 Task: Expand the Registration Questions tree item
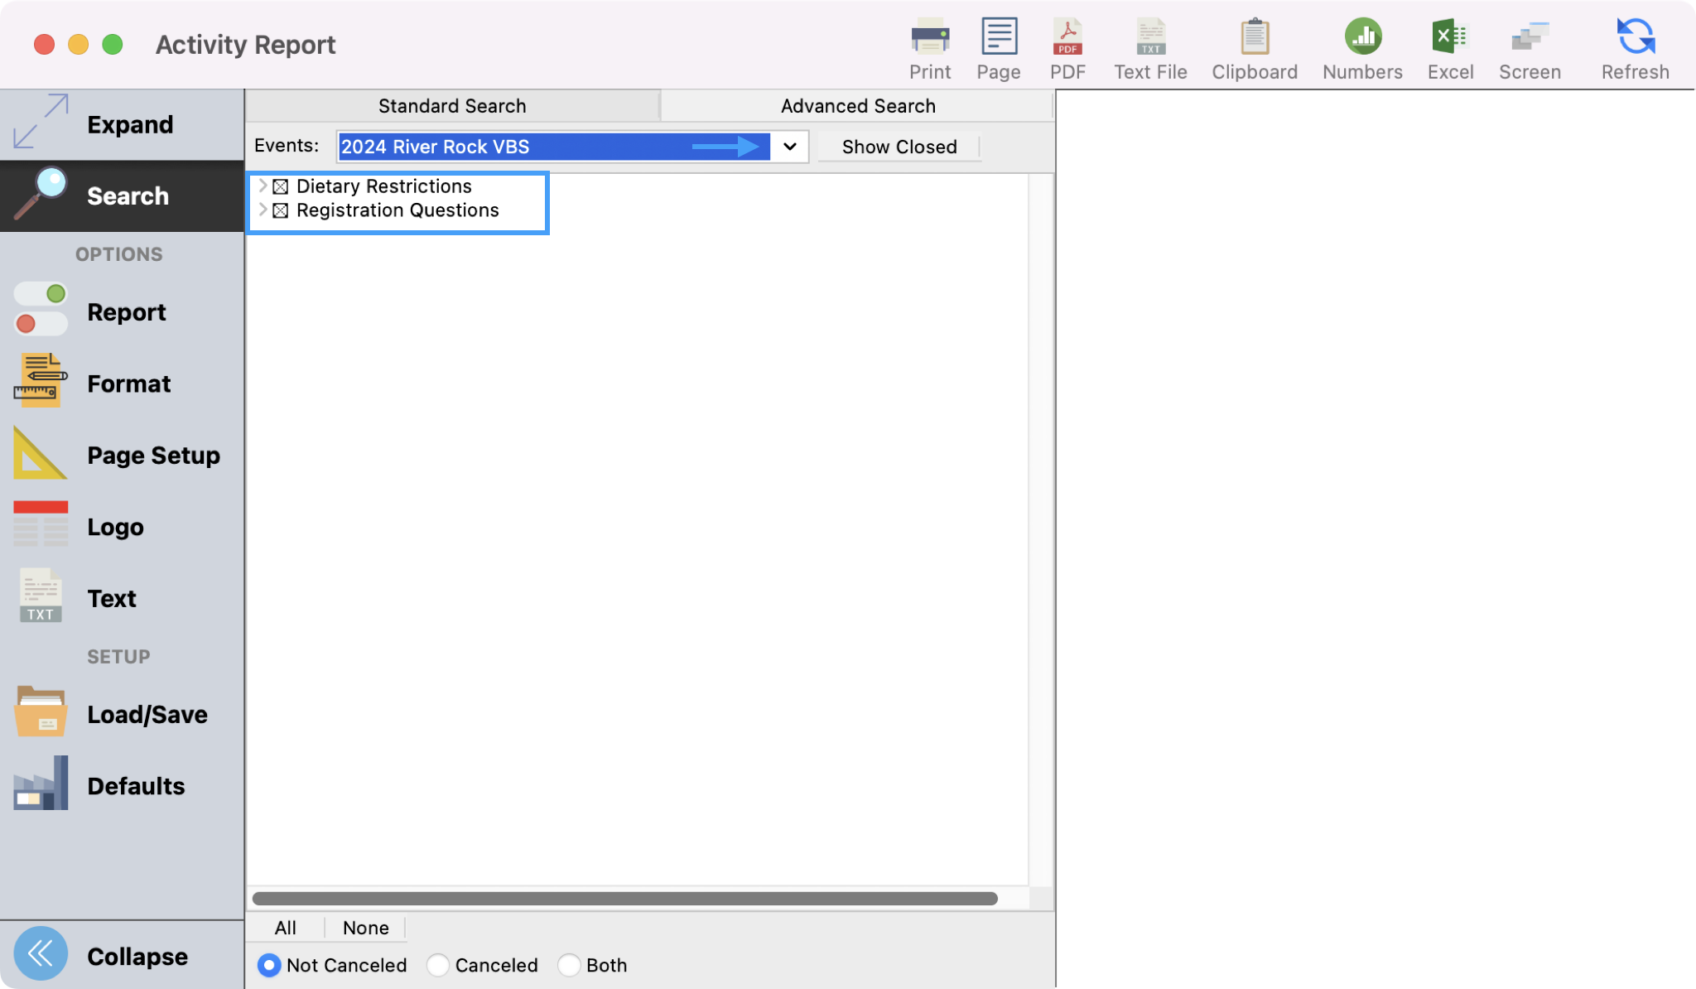[263, 210]
